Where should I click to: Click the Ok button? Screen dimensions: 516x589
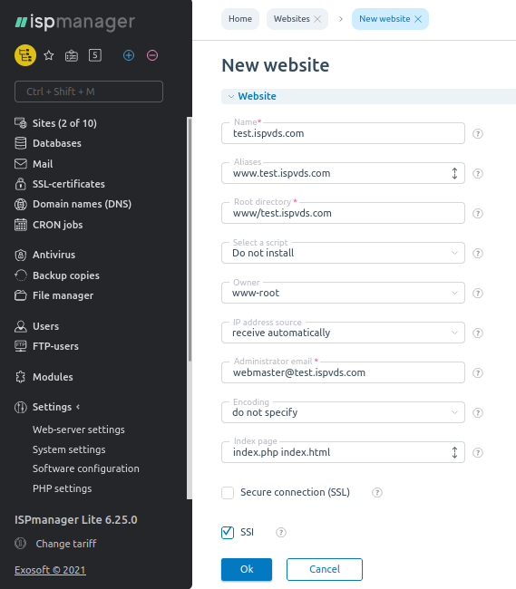(247, 569)
